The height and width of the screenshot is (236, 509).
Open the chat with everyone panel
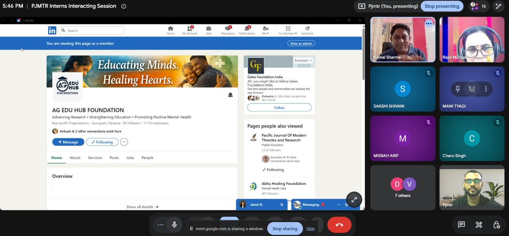point(461,225)
